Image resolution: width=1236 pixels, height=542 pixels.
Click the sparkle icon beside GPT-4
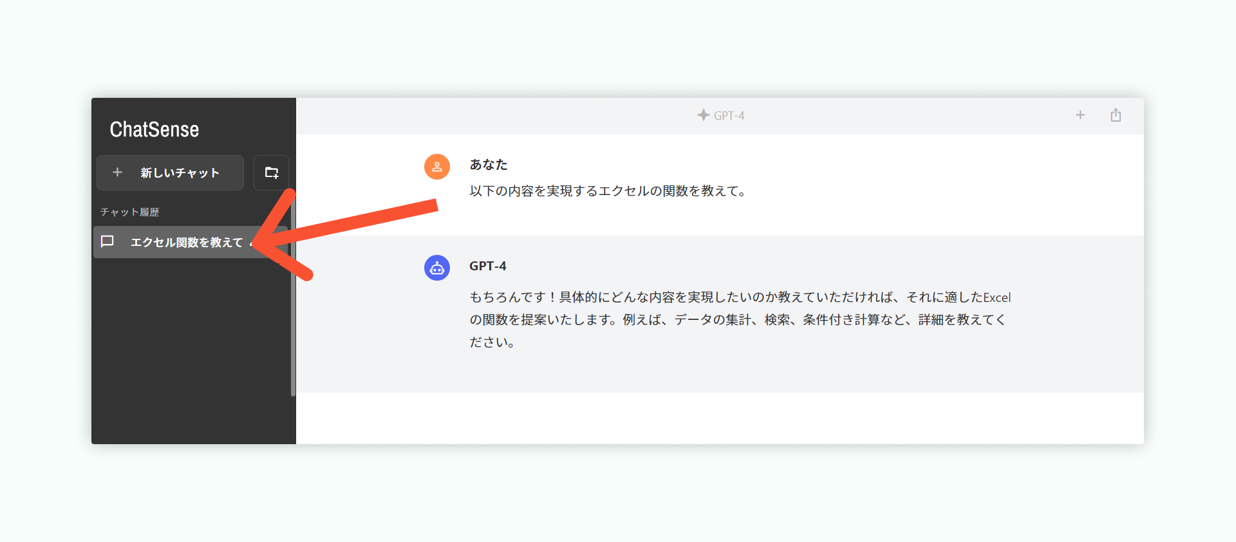704,115
